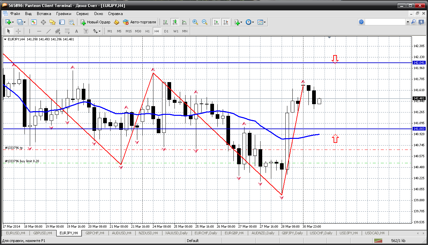428x245 pixels.
Task: Show the Navigator panel with the folder-star icon
Action: pos(53,22)
